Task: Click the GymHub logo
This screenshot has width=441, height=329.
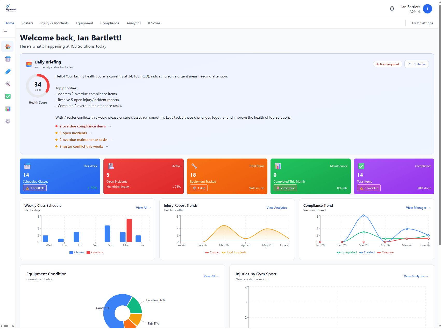Action: coord(11,8)
